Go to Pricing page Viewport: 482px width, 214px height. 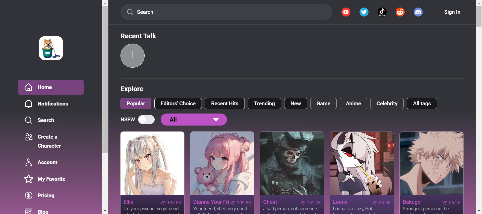pos(51,195)
